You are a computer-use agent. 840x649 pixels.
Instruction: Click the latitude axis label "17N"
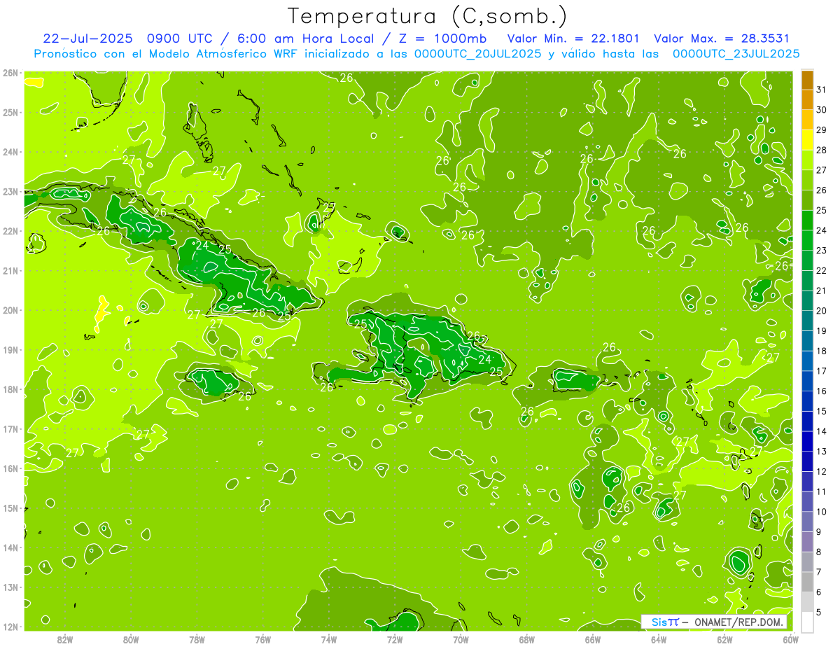click(10, 428)
